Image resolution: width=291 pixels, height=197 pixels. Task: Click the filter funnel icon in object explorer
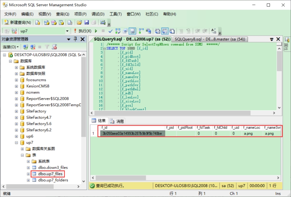[47, 47]
